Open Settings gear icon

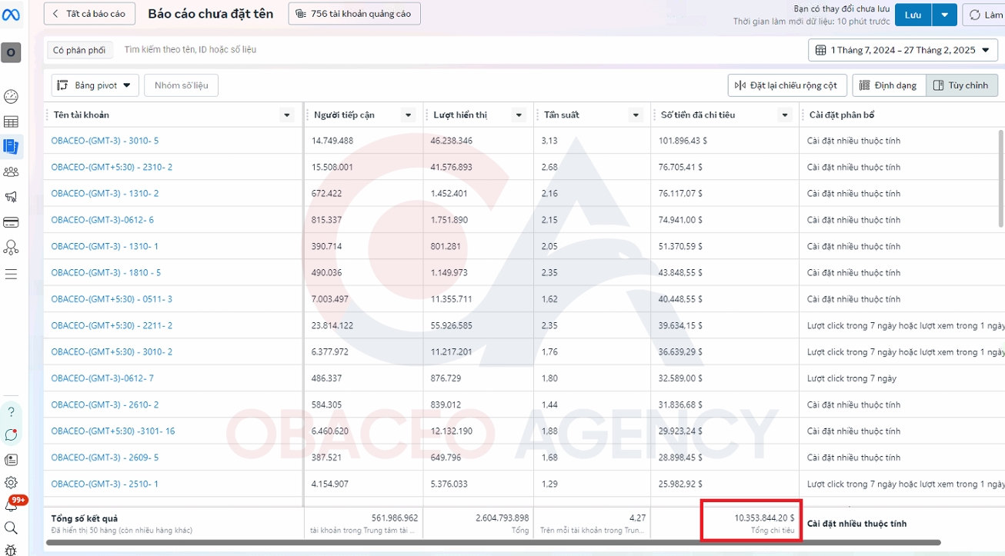coord(11,483)
